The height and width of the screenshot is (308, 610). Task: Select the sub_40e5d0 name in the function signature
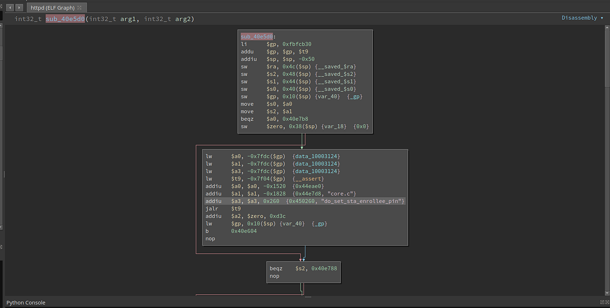[65, 19]
